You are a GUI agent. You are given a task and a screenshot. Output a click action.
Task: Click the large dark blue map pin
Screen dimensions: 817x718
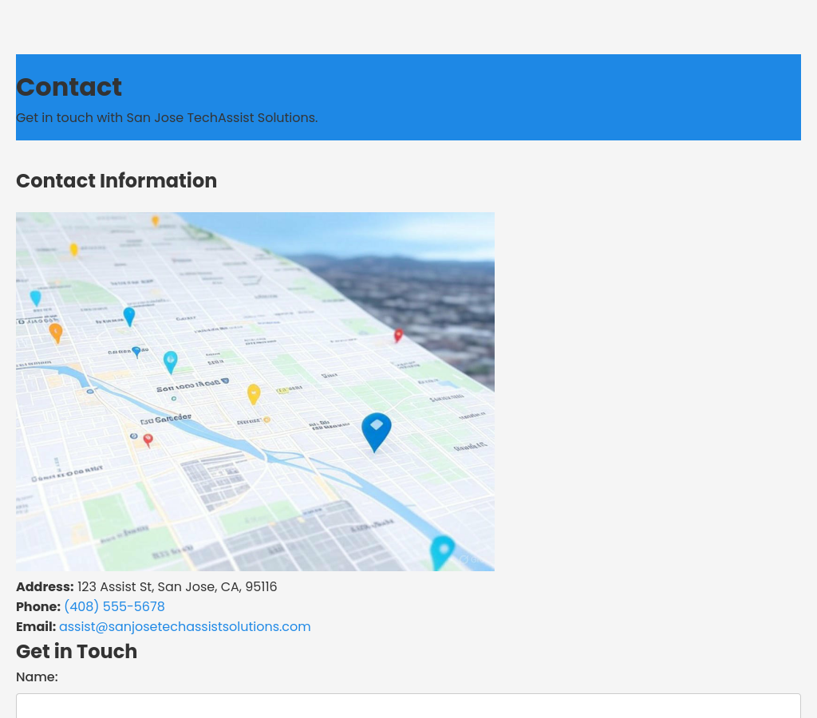point(376,430)
